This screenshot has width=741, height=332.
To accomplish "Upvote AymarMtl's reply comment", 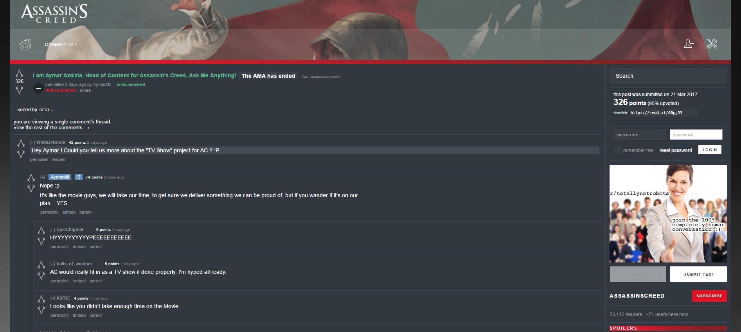I will tap(31, 178).
